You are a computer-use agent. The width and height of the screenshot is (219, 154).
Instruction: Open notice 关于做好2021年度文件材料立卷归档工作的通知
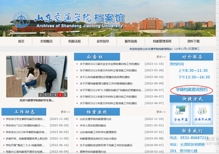108,97
